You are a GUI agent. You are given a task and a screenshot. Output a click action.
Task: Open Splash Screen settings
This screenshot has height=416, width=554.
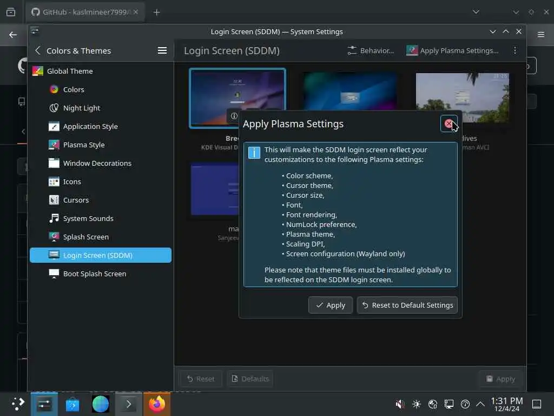pyautogui.click(x=101, y=237)
